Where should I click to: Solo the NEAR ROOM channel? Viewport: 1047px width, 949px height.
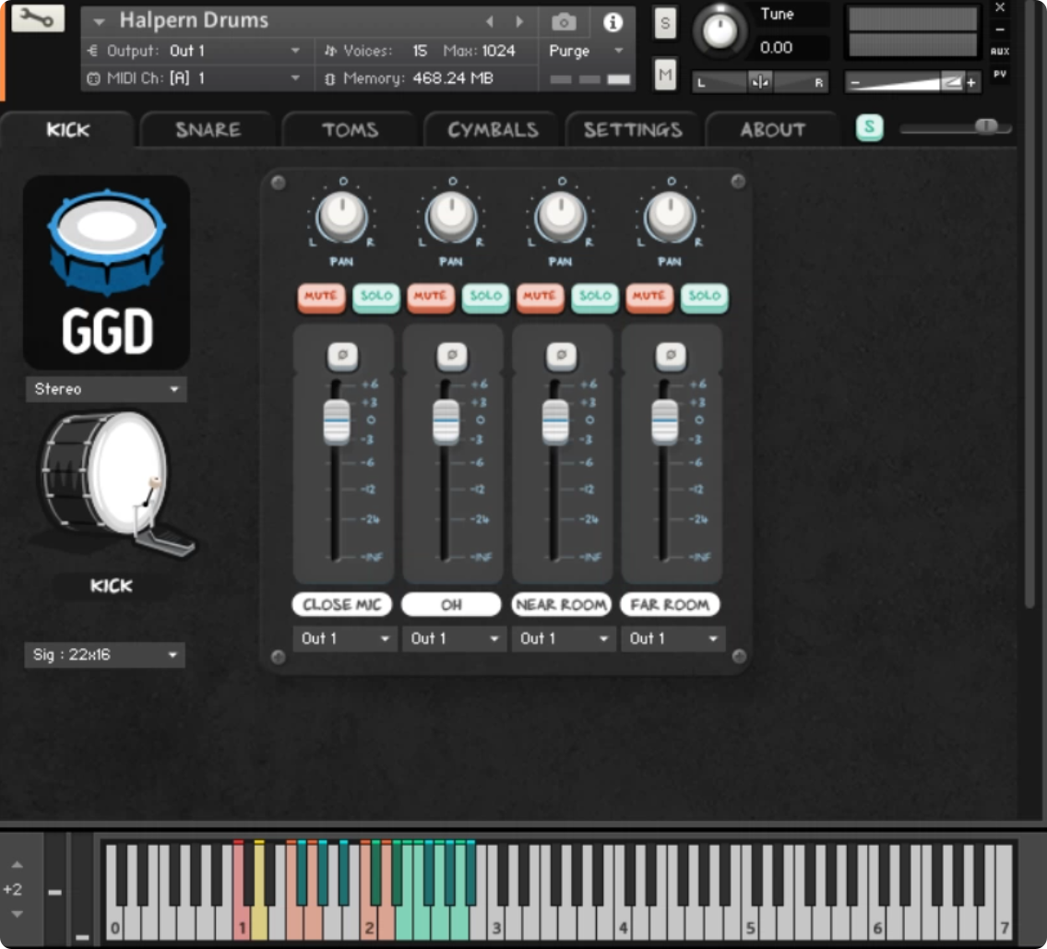594,297
